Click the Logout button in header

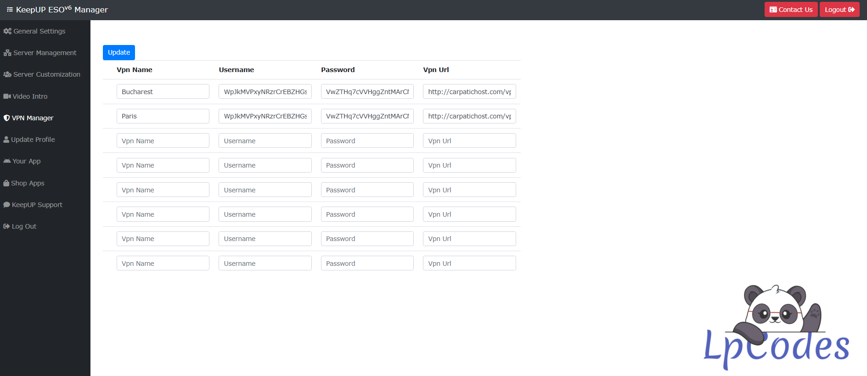[x=839, y=10]
